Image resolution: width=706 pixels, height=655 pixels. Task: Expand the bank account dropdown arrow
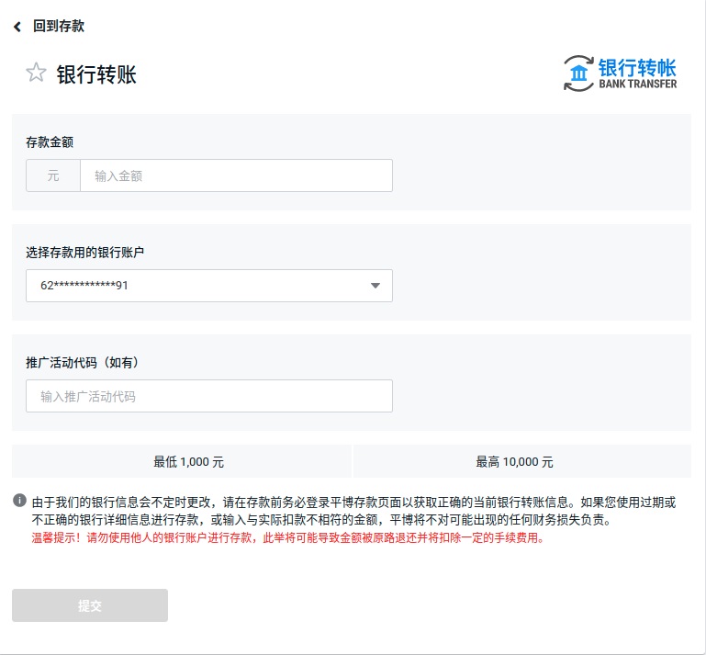pos(375,286)
